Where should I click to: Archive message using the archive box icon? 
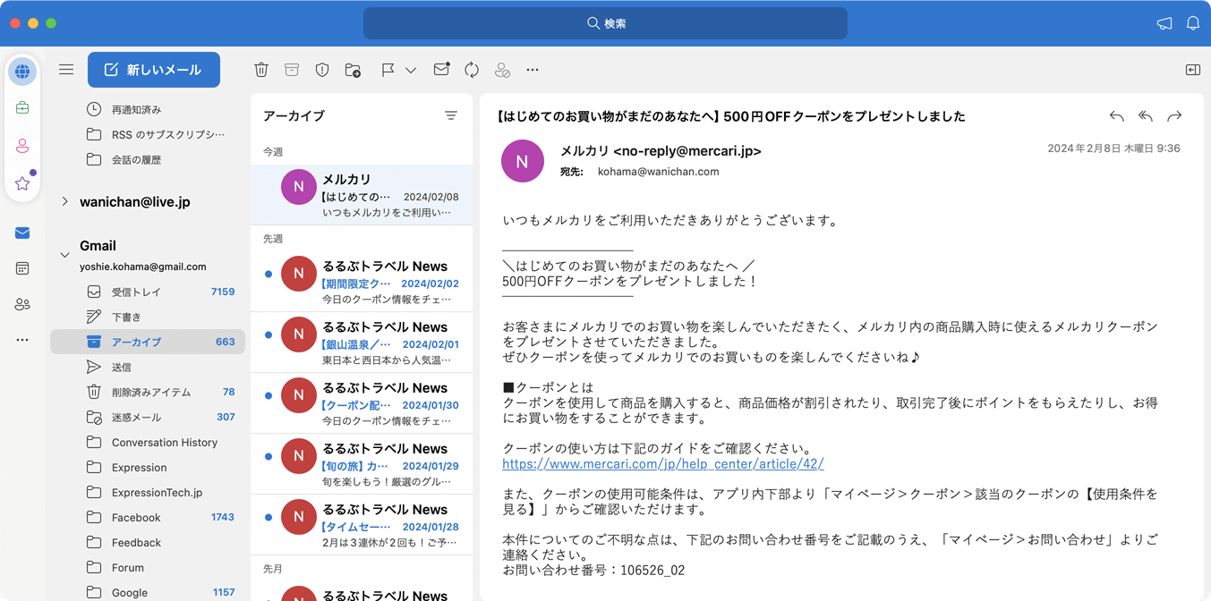click(x=292, y=70)
